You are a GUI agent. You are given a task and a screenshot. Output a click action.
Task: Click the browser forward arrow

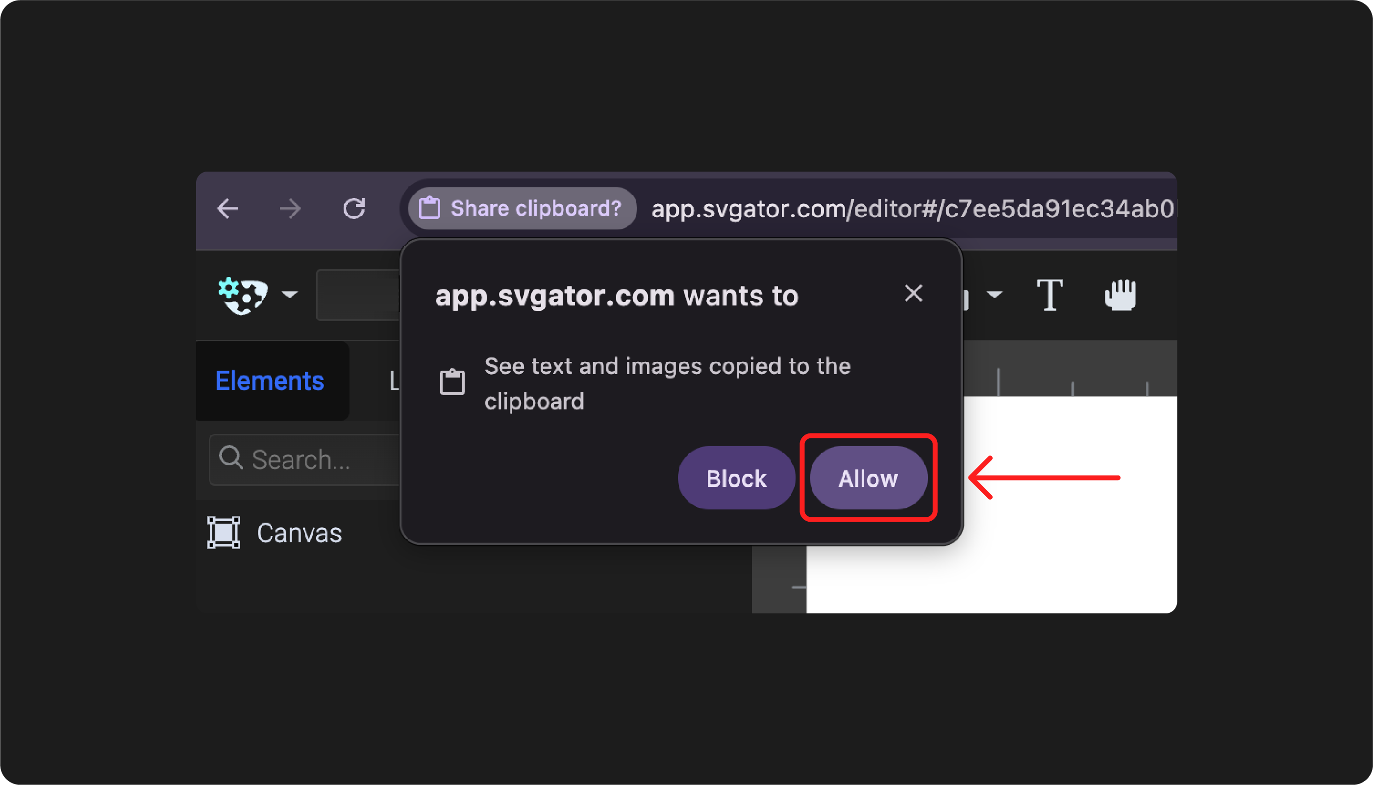pyautogui.click(x=291, y=209)
